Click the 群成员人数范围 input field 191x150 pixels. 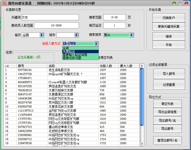point(56,25)
